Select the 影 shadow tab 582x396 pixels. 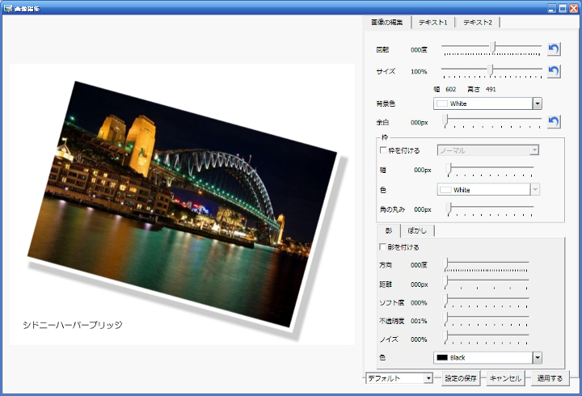(x=389, y=230)
